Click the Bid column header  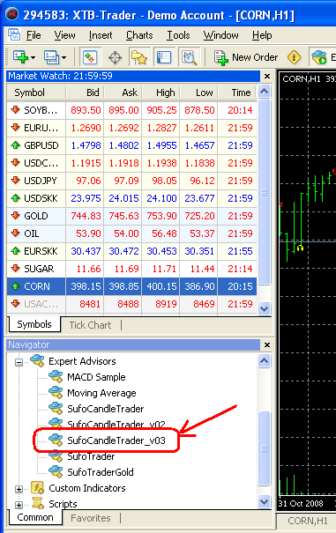pyautogui.click(x=85, y=93)
